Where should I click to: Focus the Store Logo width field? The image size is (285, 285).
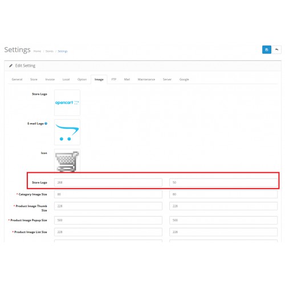coord(108,182)
